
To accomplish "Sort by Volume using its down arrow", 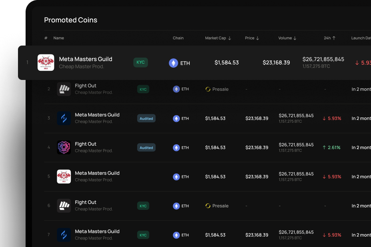I will [x=295, y=38].
